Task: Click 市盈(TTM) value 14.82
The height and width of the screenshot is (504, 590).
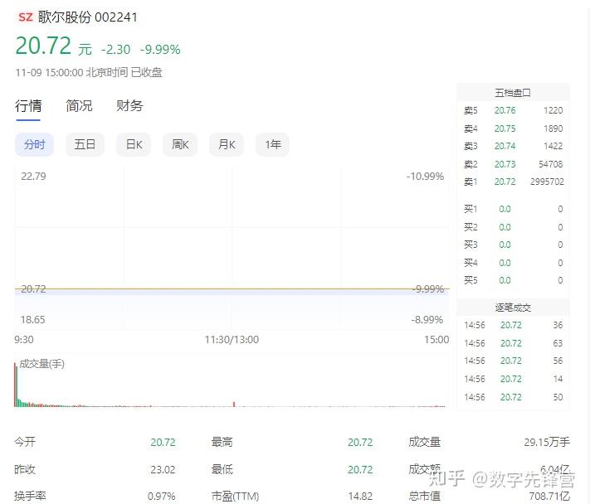Action: click(x=360, y=497)
